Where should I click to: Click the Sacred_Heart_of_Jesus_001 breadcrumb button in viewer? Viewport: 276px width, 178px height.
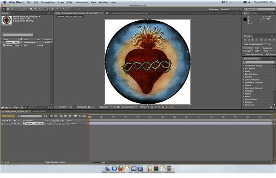[x=70, y=17]
